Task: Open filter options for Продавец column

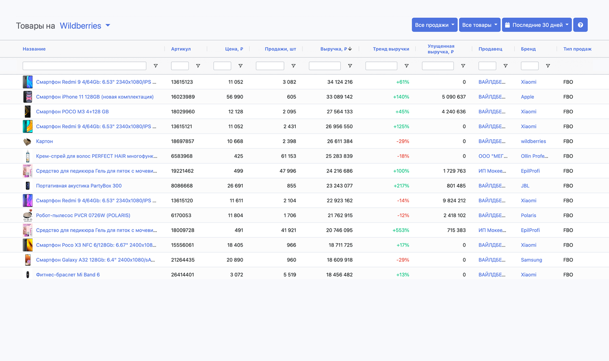Action: 505,66
